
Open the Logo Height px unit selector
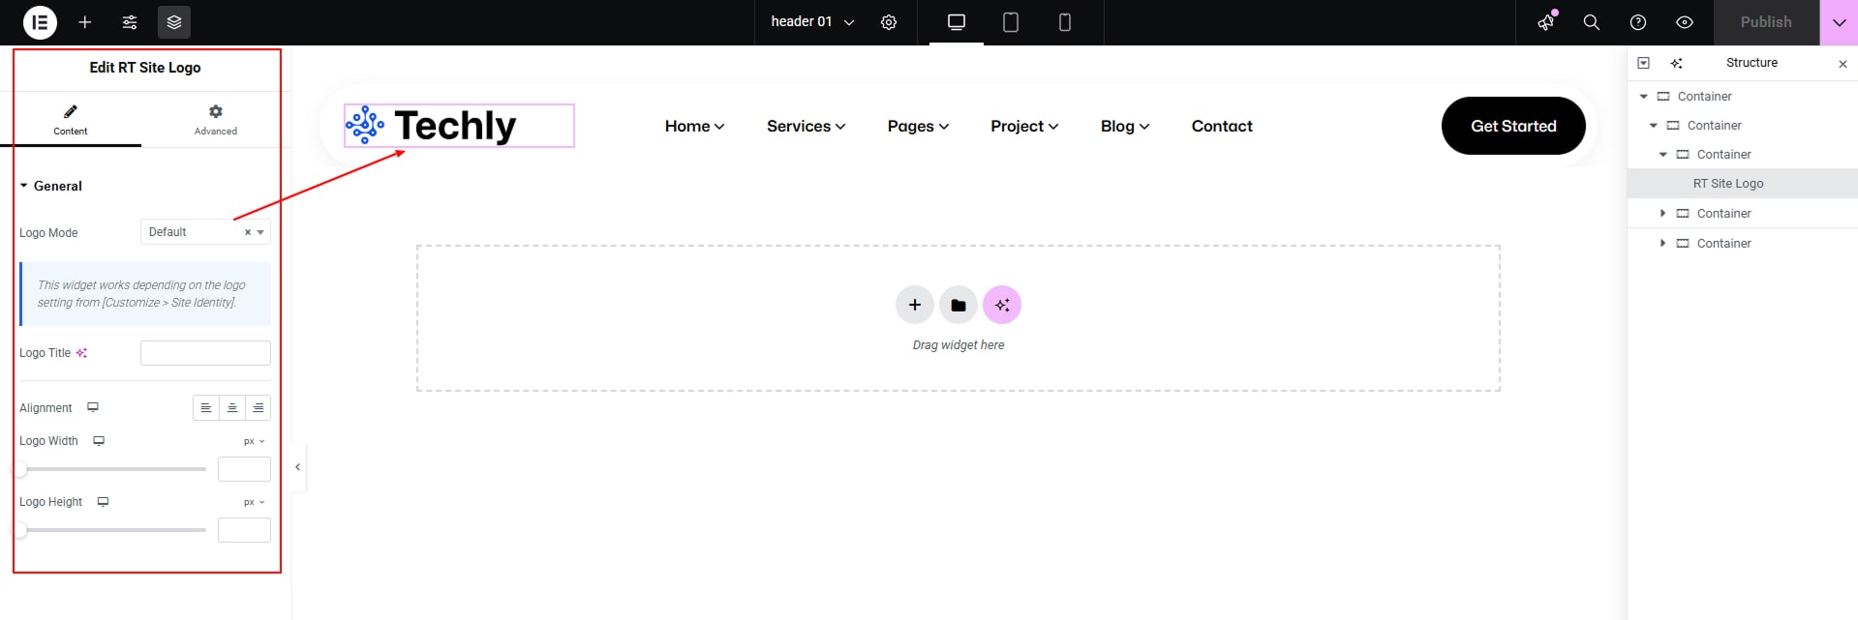255,502
